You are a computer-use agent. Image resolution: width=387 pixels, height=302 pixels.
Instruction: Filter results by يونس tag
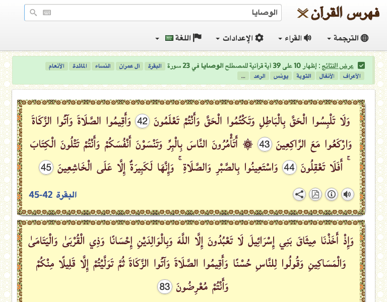tap(281, 76)
